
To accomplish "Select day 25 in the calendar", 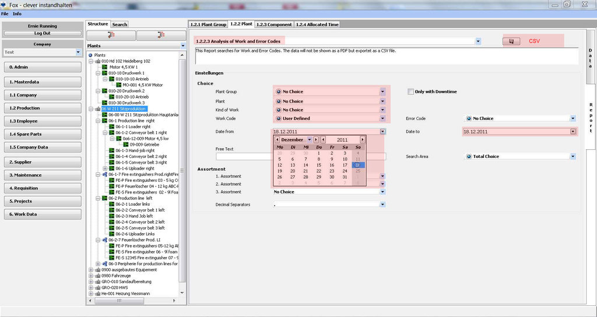I will [358, 171].
